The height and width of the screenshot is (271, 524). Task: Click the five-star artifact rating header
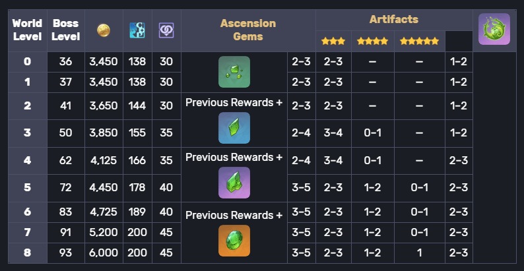click(420, 42)
